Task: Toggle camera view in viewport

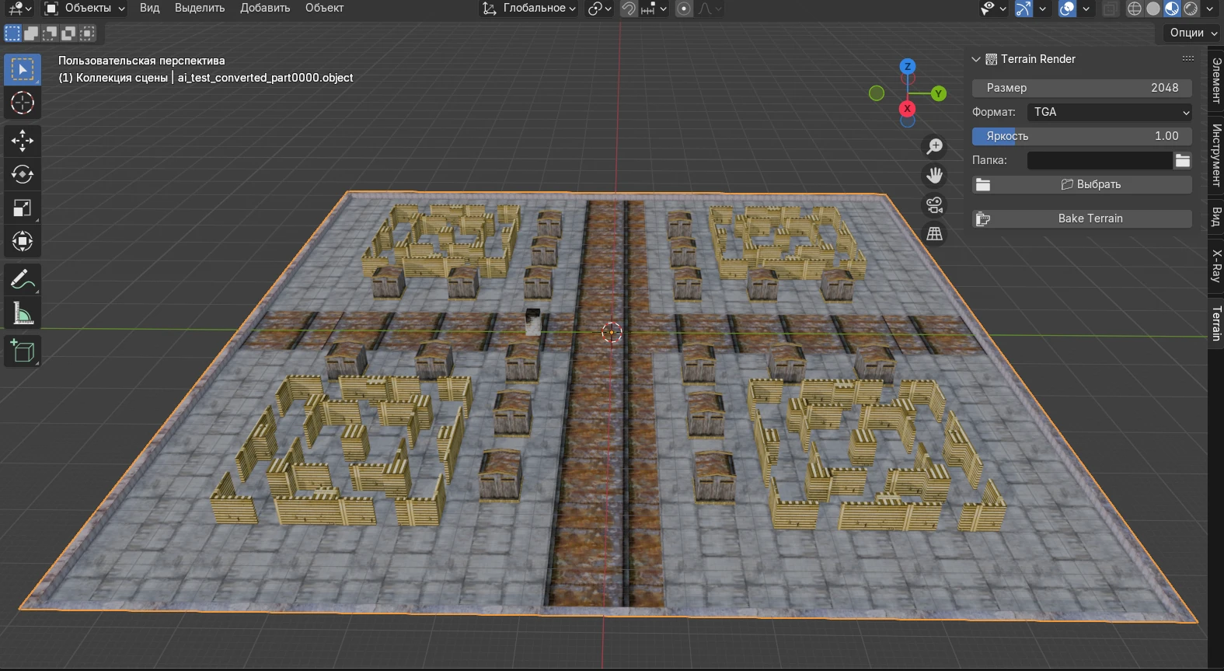Action: tap(934, 204)
